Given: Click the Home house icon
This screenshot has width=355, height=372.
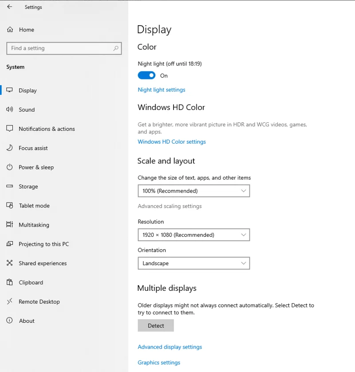Looking at the screenshot, I should pyautogui.click(x=10, y=29).
